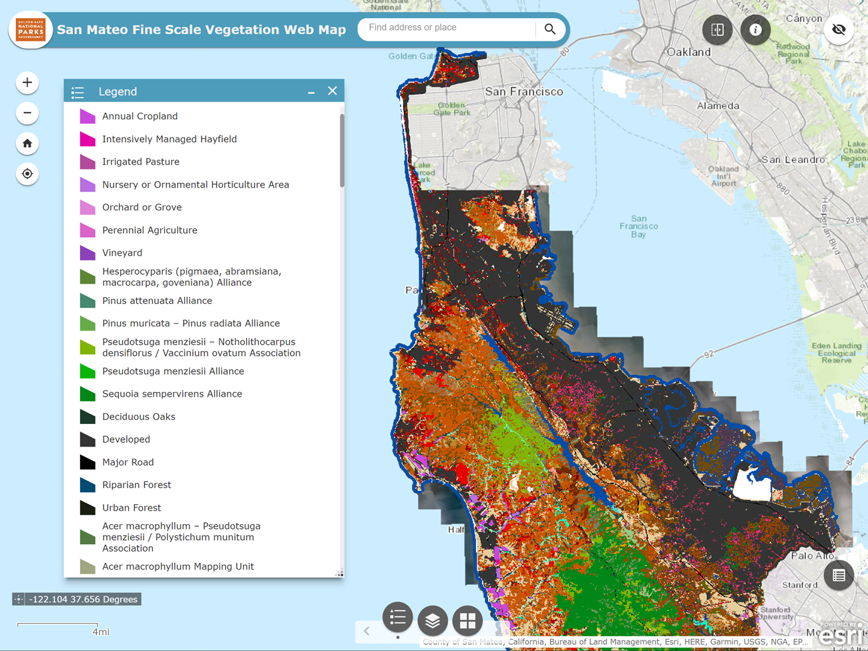Viewport: 868px width, 651px height.
Task: Toggle interface visibility with the eye icon
Action: (839, 29)
